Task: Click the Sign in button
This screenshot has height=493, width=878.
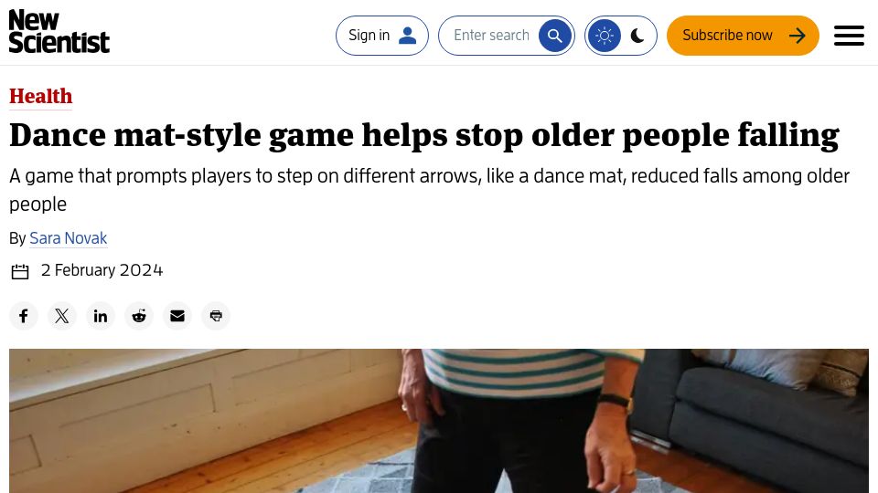Action: point(382,36)
